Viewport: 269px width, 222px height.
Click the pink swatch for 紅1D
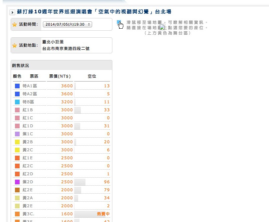(17, 126)
